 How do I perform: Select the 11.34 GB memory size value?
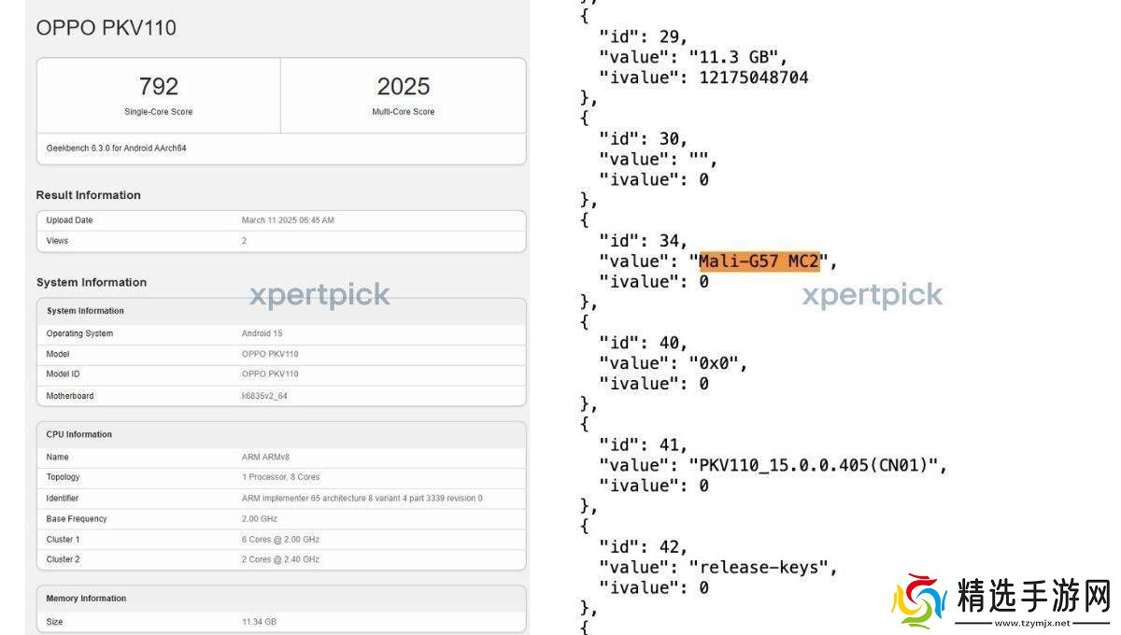tap(259, 622)
